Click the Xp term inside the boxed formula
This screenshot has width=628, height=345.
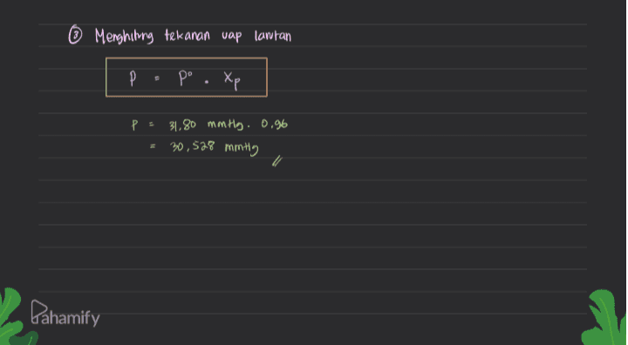tap(232, 80)
